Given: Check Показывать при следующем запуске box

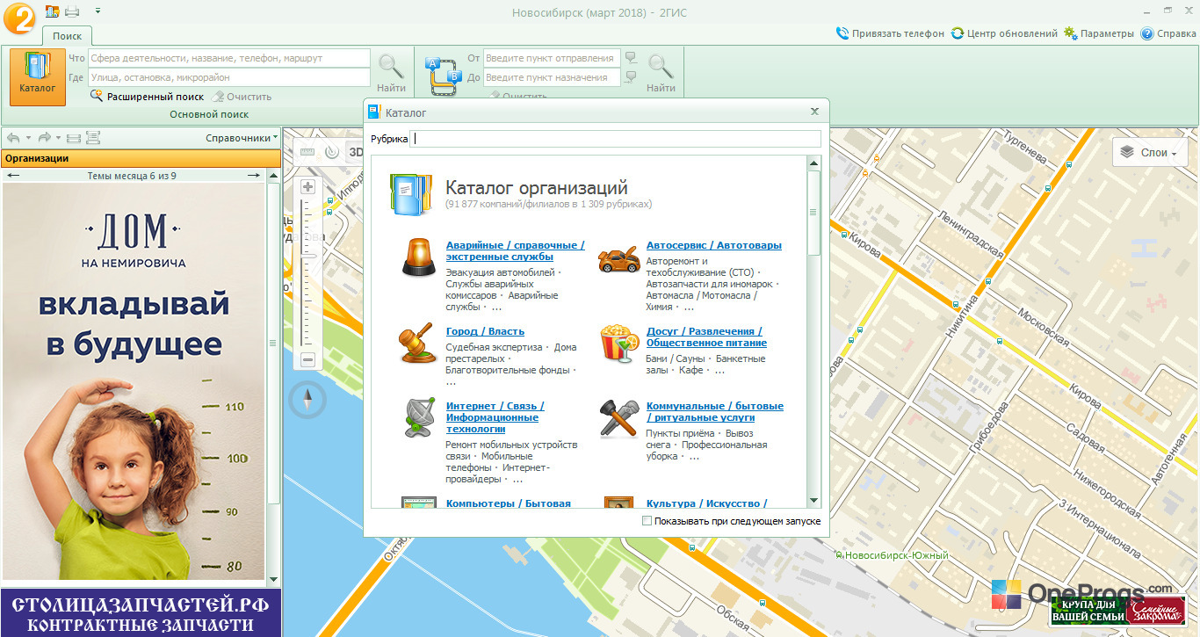Looking at the screenshot, I should point(647,521).
